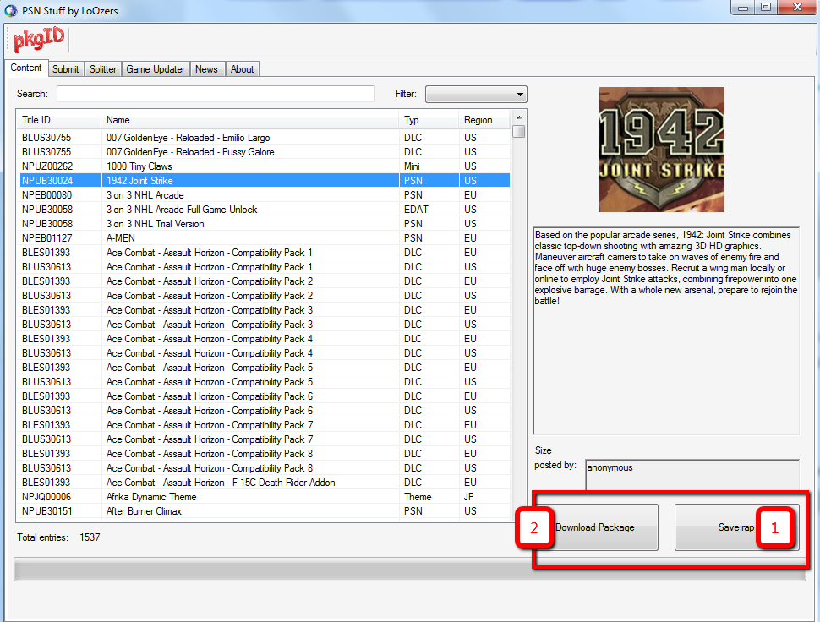Click the 'Theme' type cell
Screen dimensions: 820x622
tap(418, 497)
